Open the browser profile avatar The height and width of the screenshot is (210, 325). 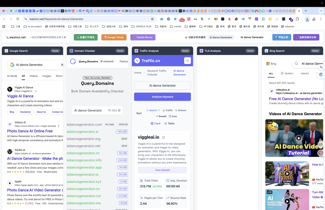tap(314, 19)
